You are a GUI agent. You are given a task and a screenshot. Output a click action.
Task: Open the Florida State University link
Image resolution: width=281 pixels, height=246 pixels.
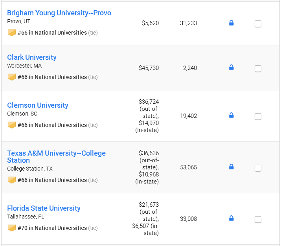(44, 208)
